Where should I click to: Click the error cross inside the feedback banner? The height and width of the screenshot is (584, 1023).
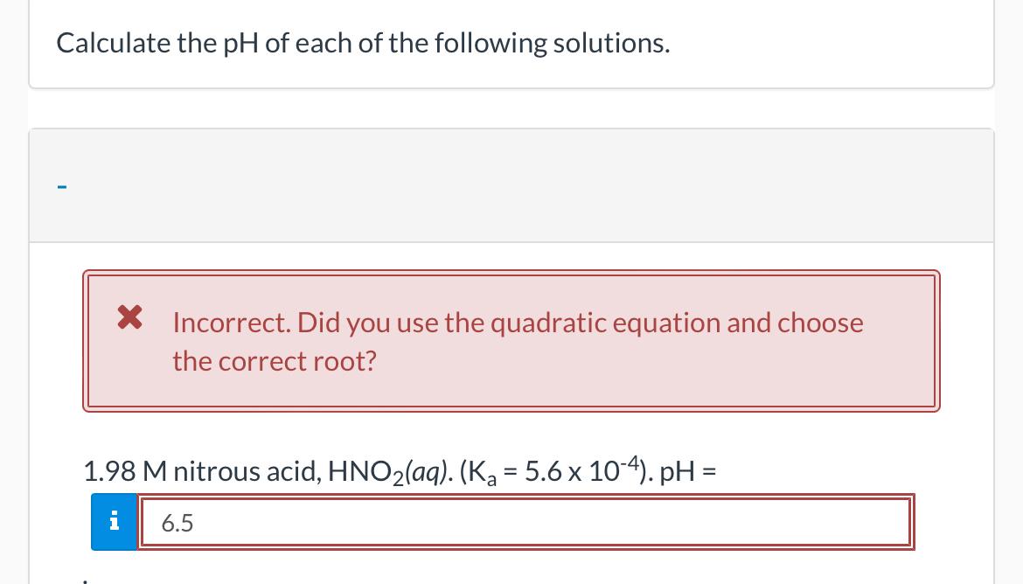click(x=129, y=317)
